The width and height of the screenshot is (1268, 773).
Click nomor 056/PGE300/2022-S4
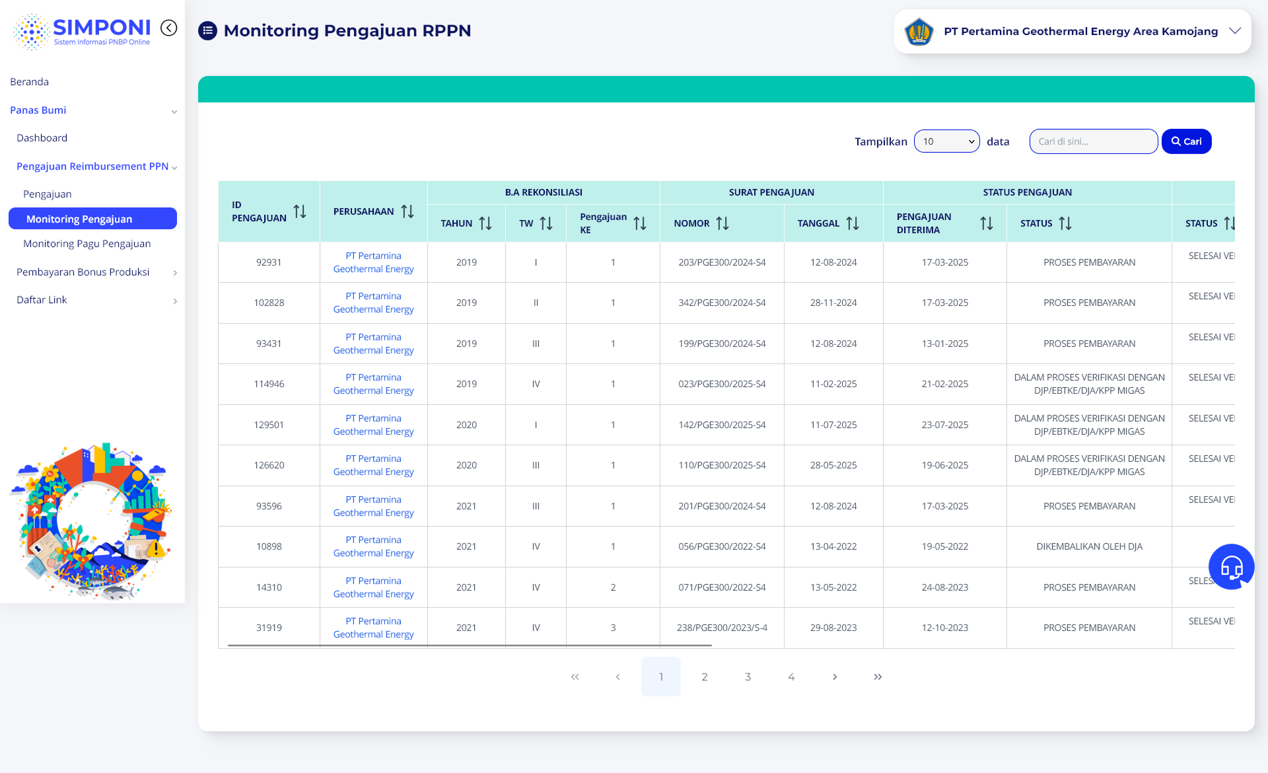pos(722,546)
